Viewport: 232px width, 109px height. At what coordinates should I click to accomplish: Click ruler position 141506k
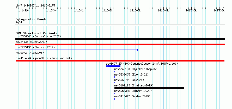pyautogui.click(x=219, y=10)
